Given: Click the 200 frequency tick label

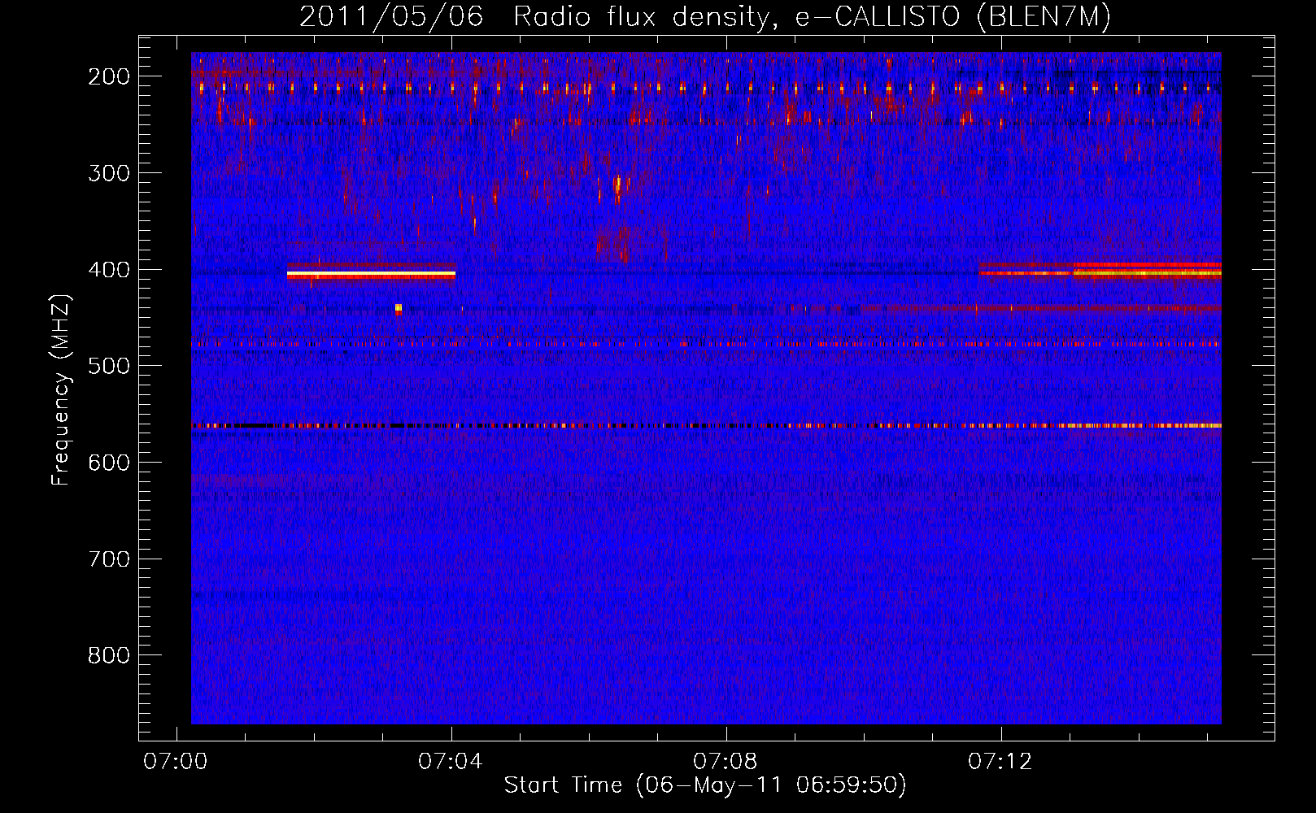Looking at the screenshot, I should (x=108, y=76).
